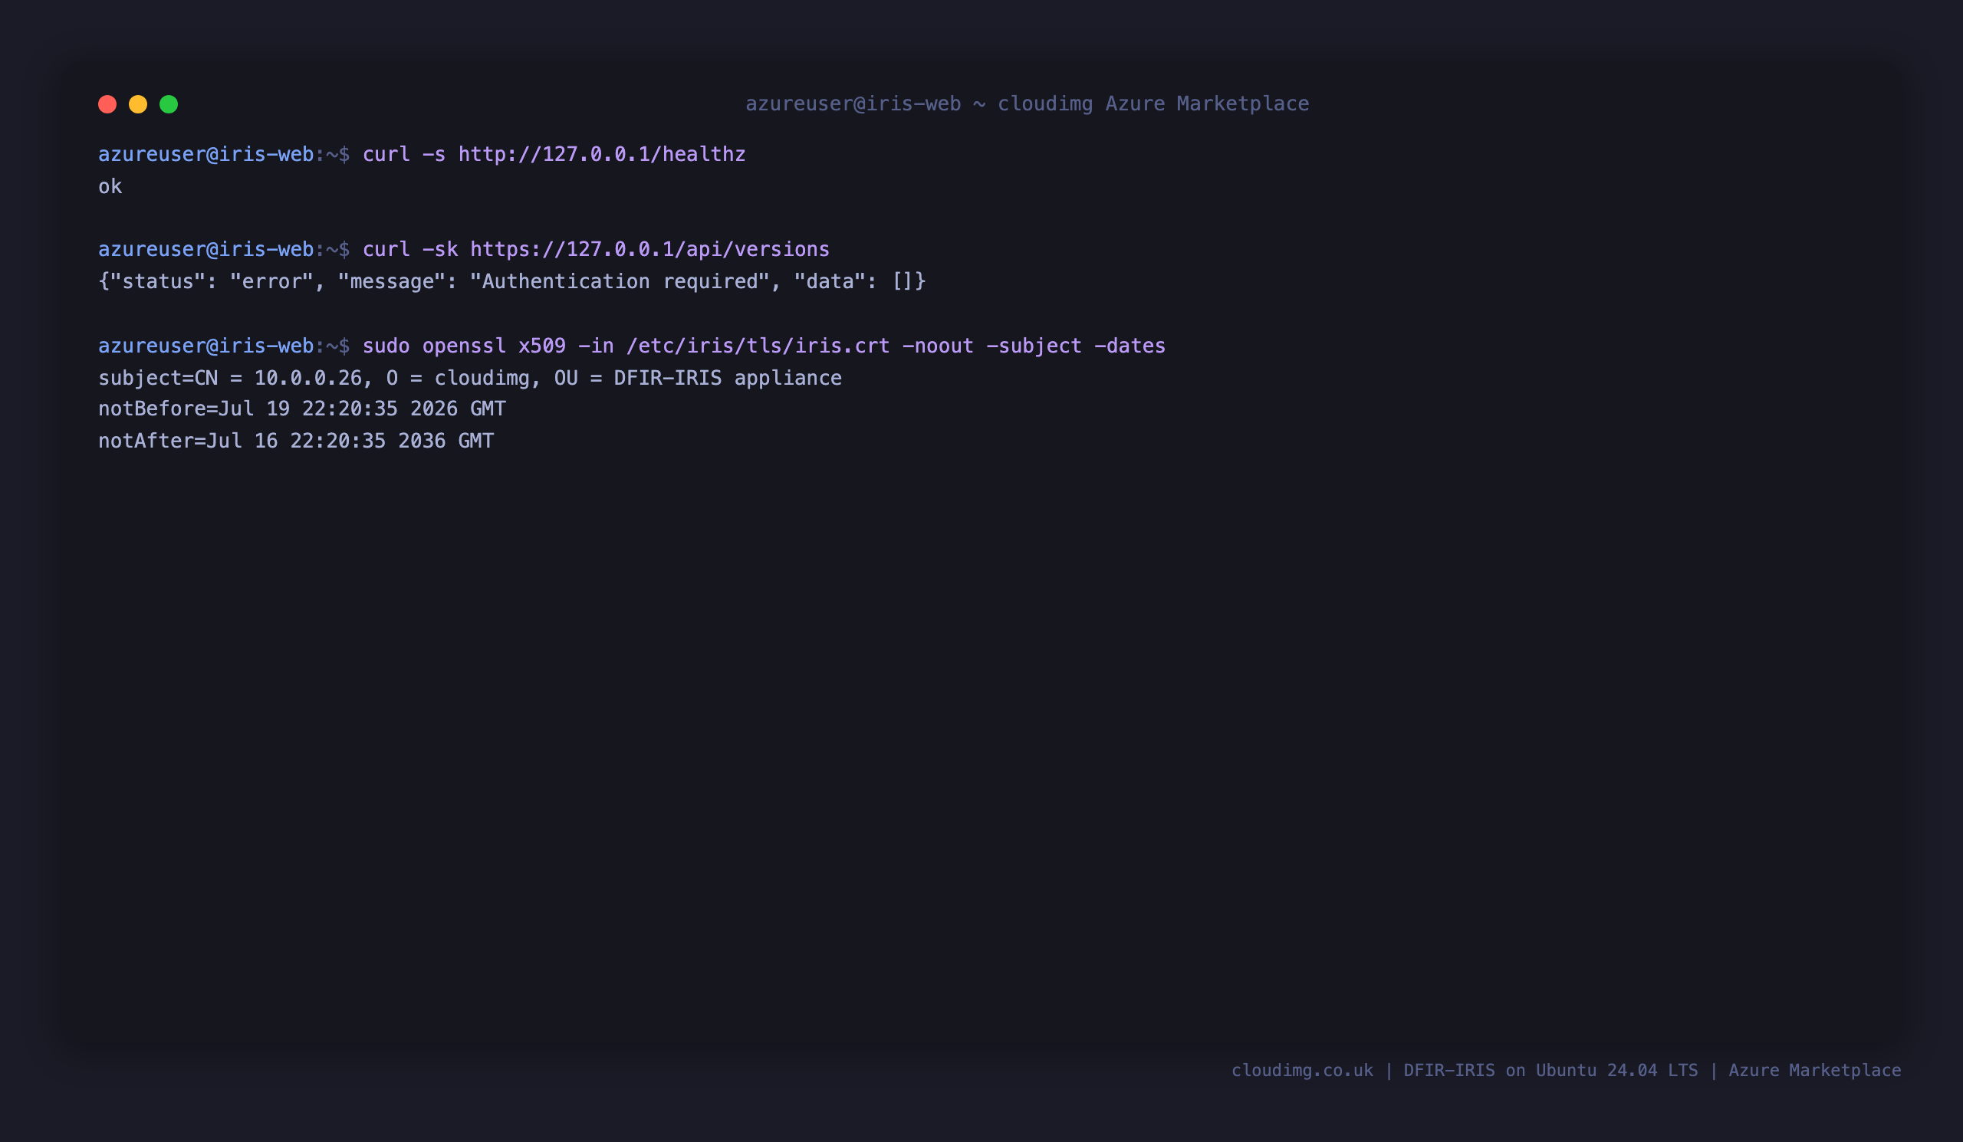This screenshot has height=1142, width=1963.
Task: Click the 'notBefore=Jul 19 22:20:35 2026 GMT' line
Action: click(302, 409)
